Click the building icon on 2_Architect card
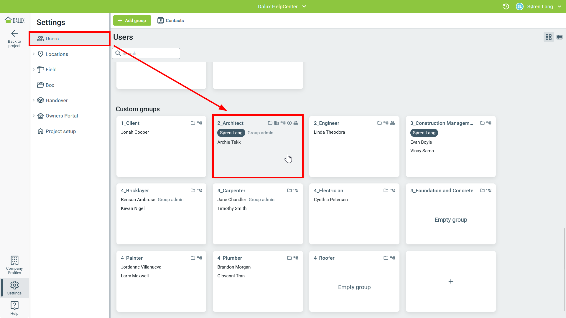 click(x=277, y=123)
